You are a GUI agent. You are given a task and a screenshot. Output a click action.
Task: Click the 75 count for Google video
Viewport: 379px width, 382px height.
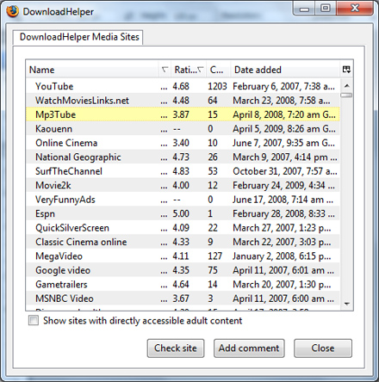click(213, 270)
